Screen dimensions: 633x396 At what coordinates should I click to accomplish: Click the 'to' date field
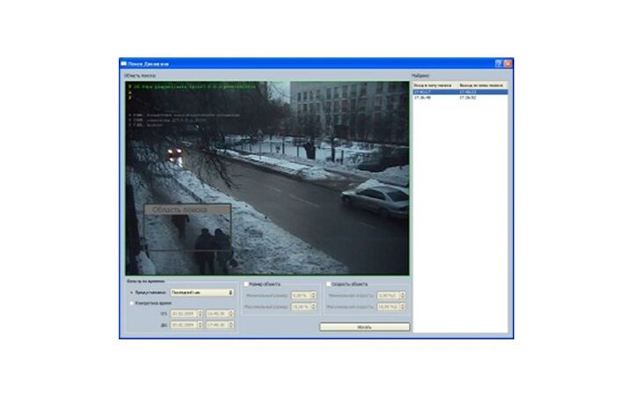pos(186,325)
